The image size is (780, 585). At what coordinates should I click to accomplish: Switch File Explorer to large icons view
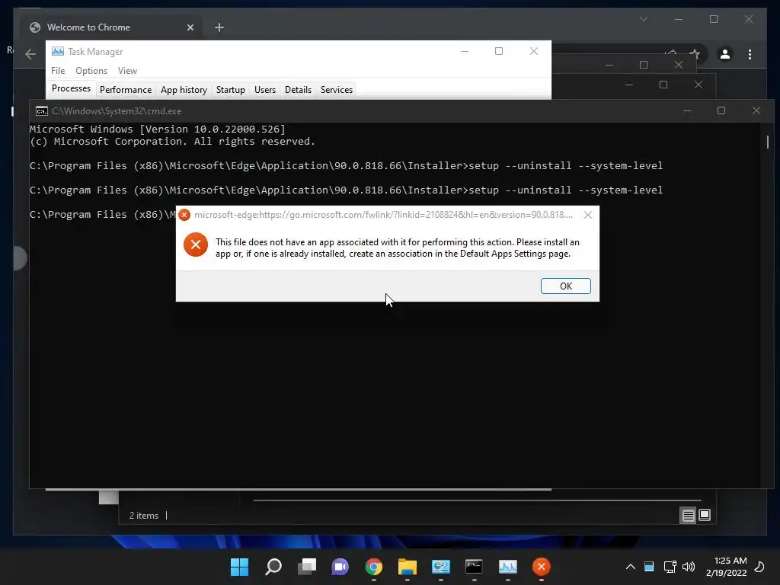705,515
